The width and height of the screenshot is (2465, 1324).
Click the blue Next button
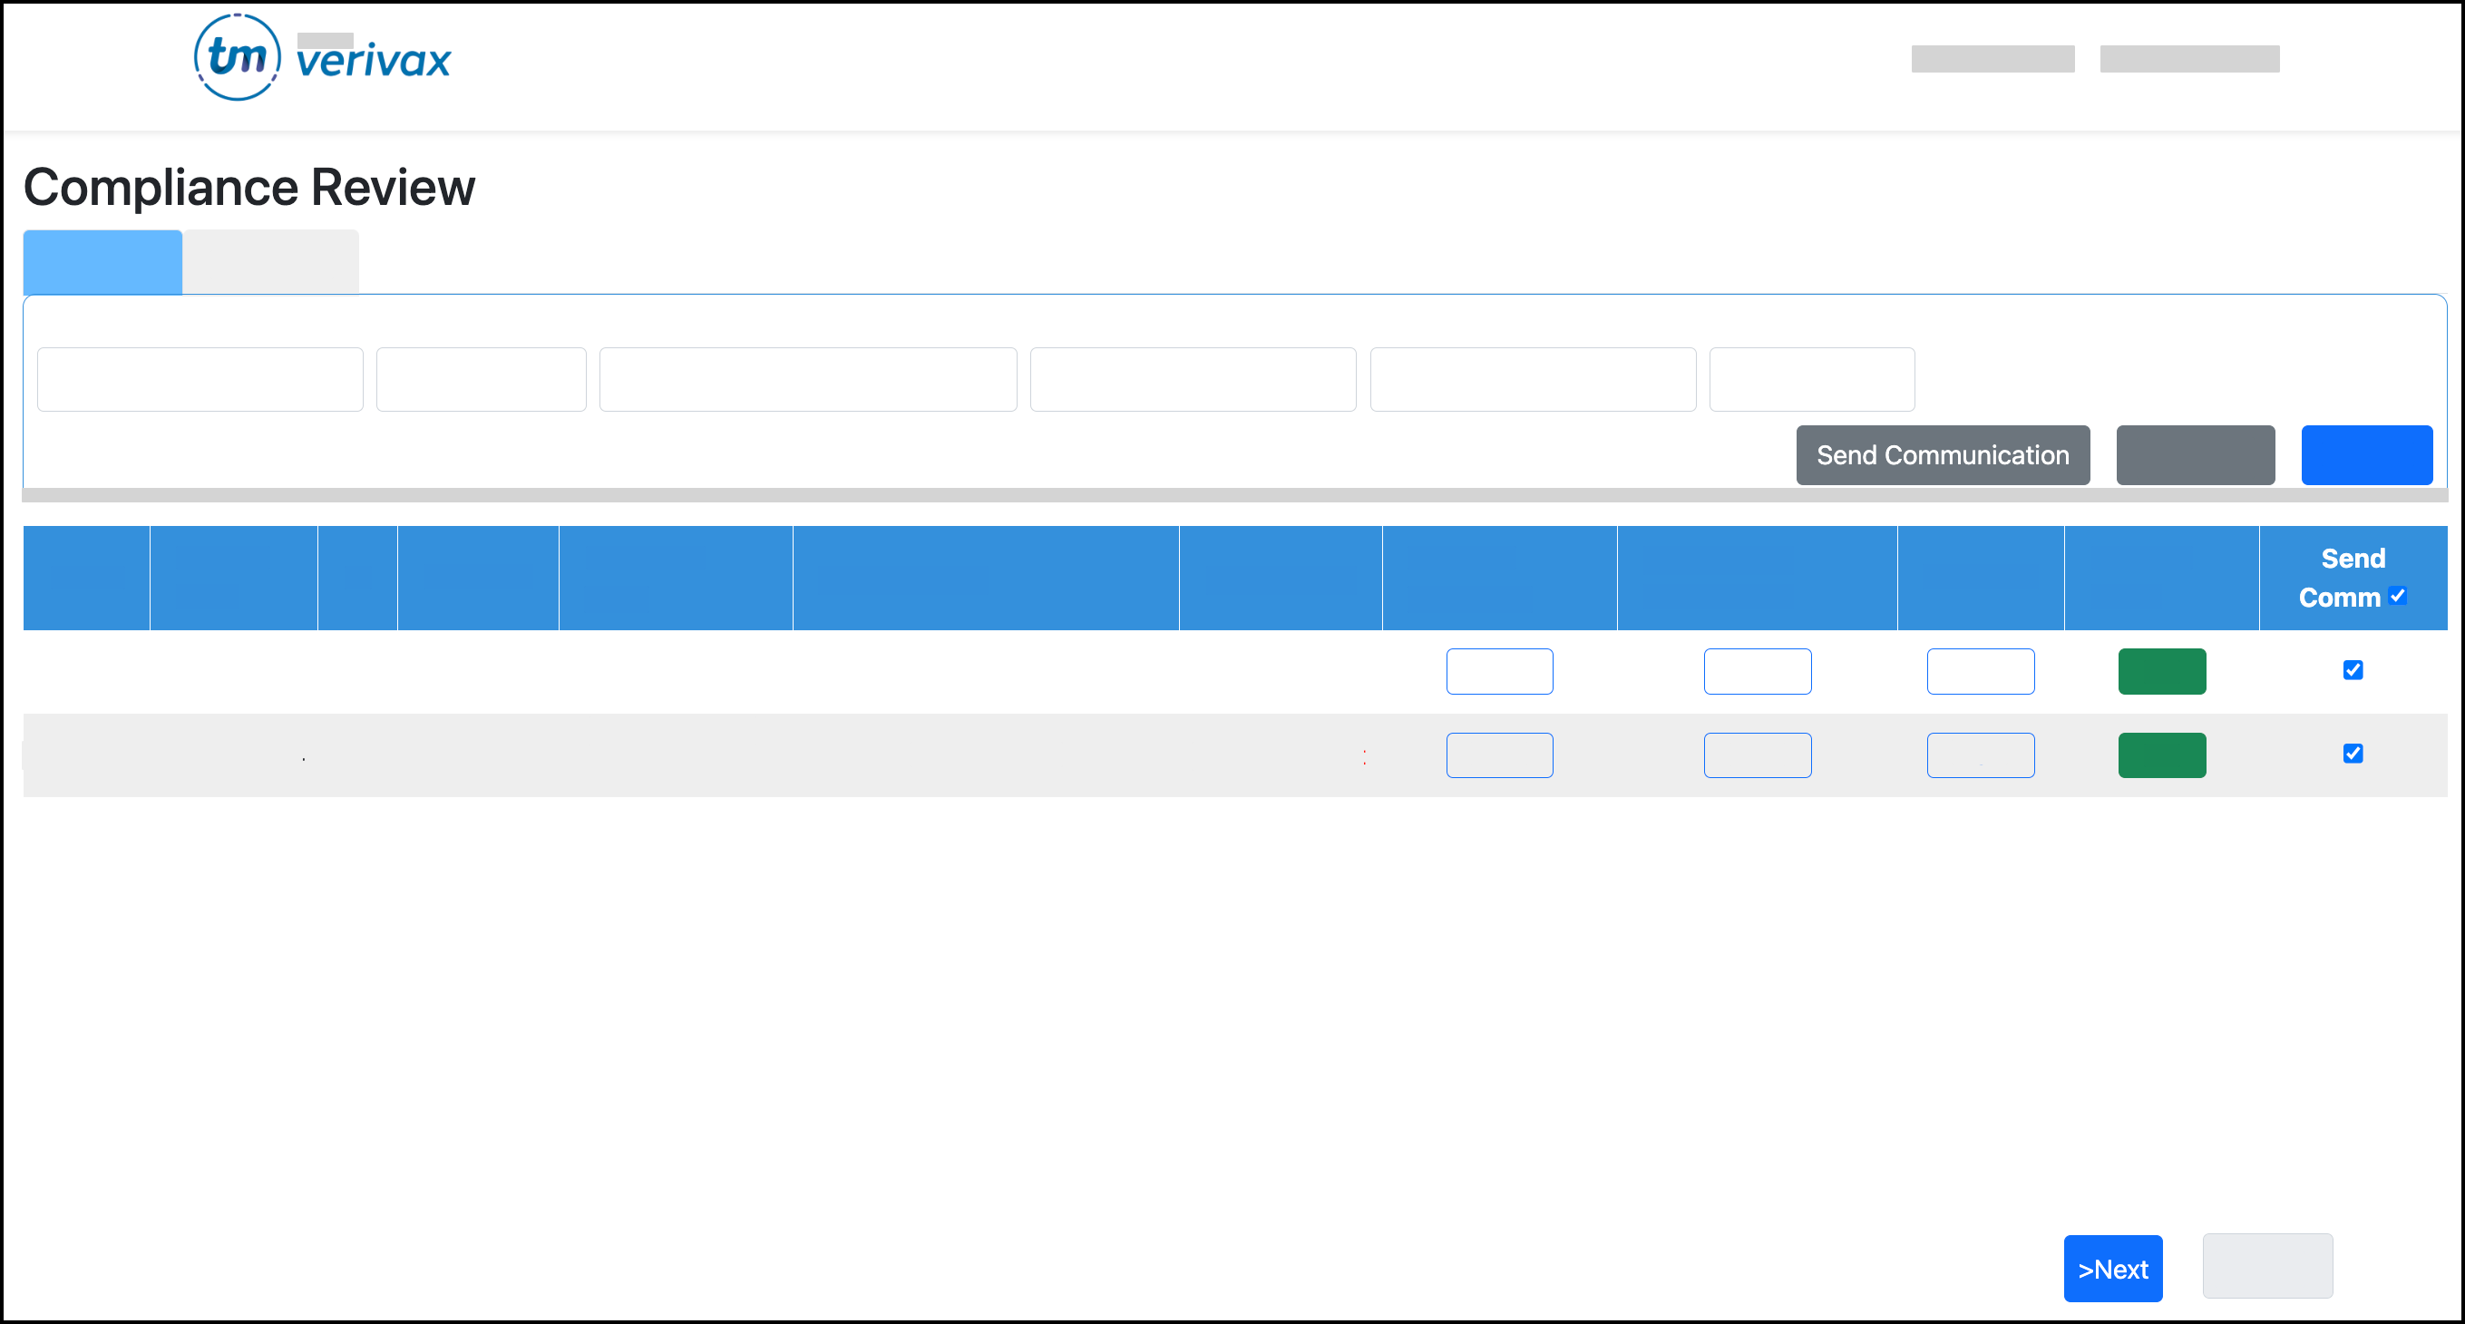click(2111, 1265)
